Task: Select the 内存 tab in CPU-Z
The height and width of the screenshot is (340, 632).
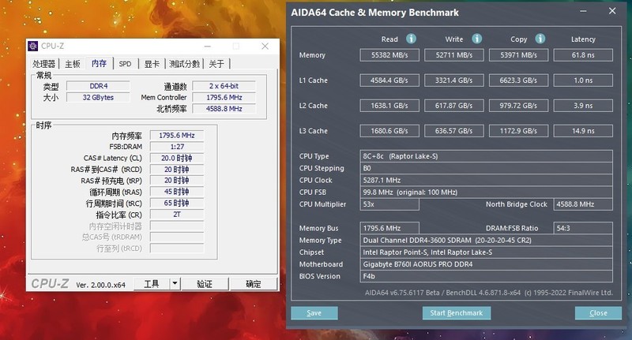Action: point(99,63)
